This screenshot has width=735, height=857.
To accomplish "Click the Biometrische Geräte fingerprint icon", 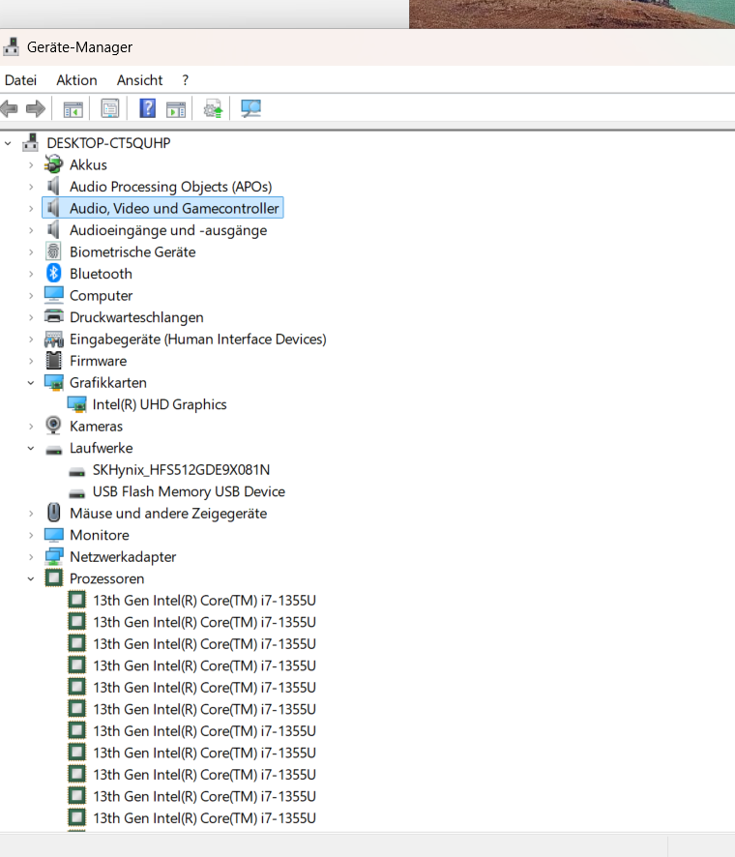I will tap(53, 251).
